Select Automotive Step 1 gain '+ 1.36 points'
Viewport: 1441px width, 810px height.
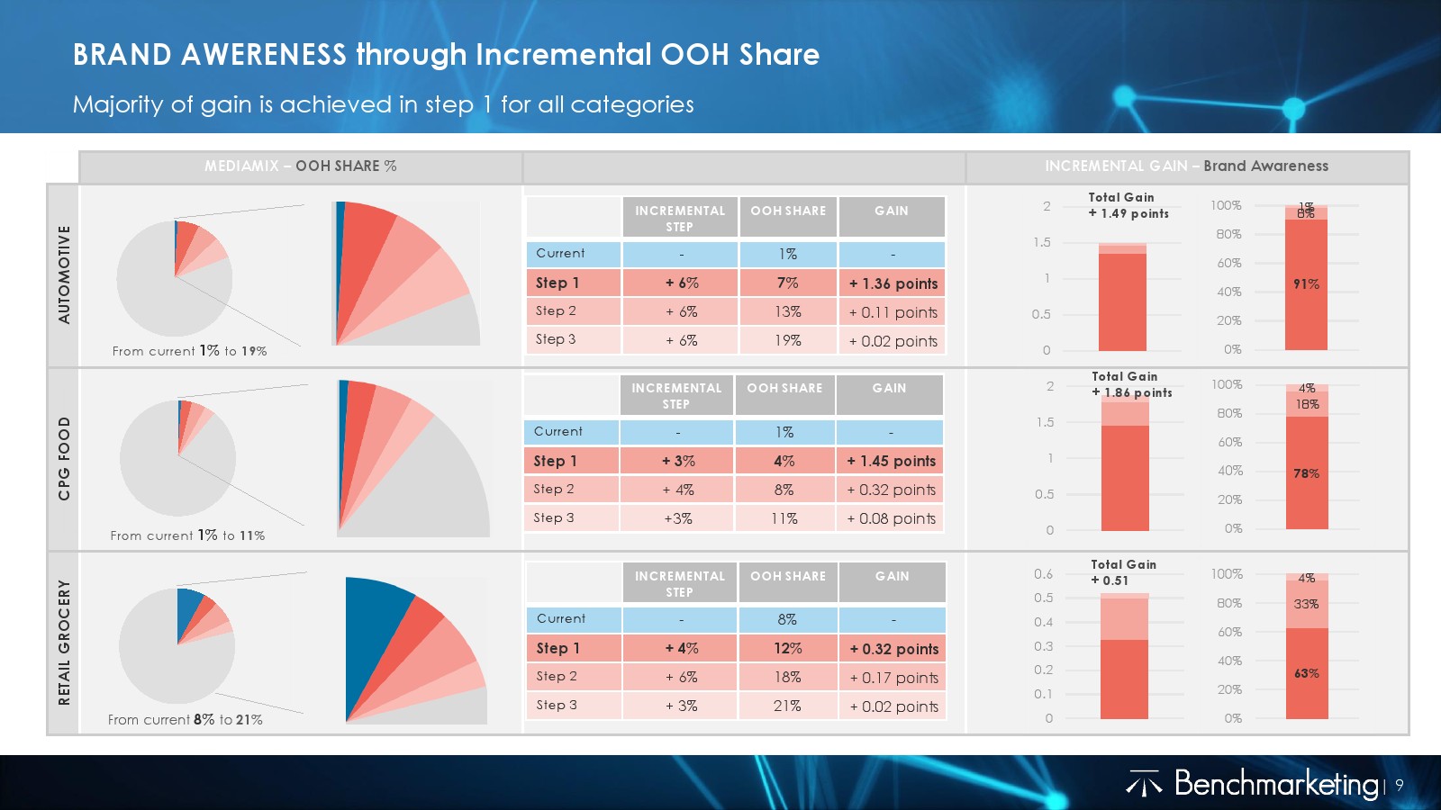point(893,283)
